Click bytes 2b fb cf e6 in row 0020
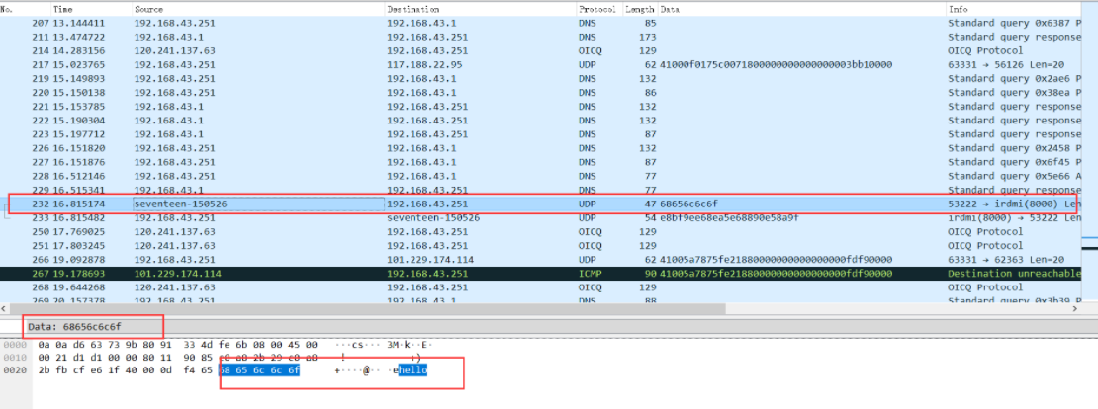1098x409 pixels. tap(68, 370)
